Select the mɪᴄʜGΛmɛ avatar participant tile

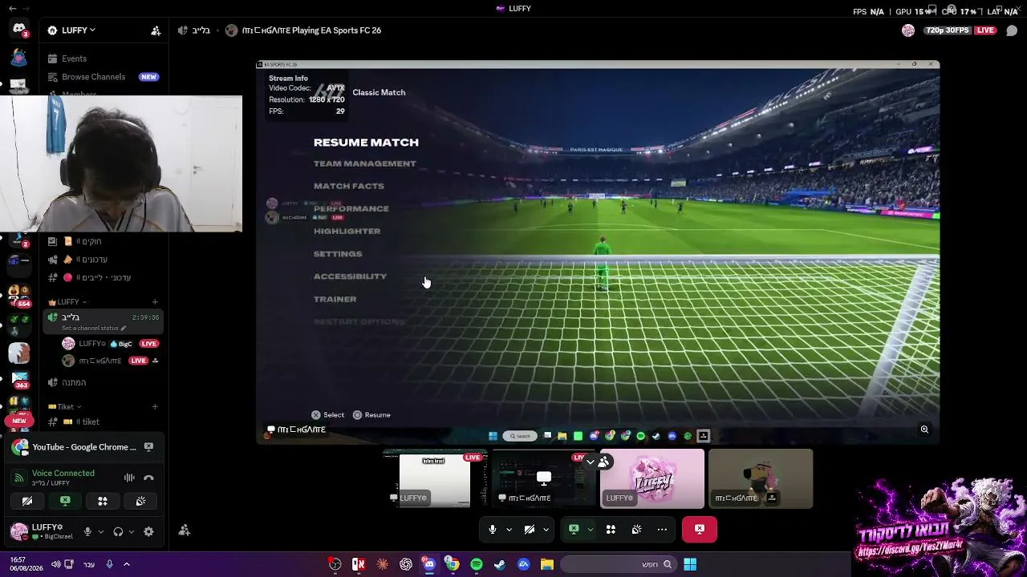pos(761,478)
